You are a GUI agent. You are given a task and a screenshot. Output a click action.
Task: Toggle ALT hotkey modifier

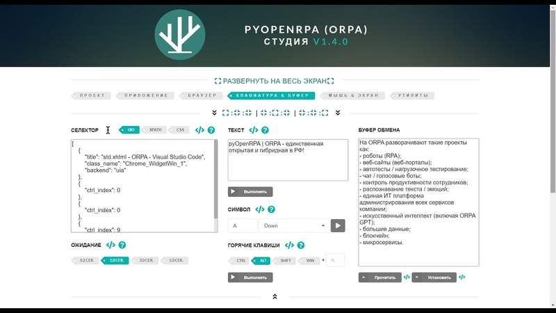(261, 261)
